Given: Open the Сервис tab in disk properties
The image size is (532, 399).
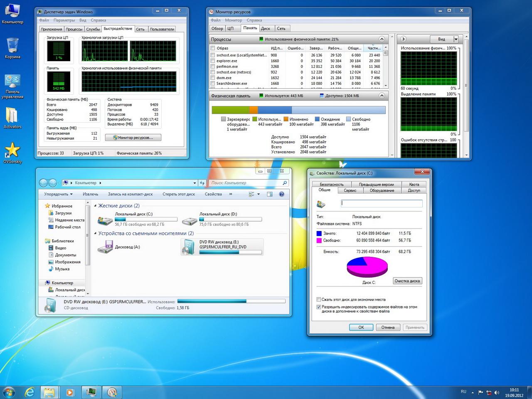Looking at the screenshot, I should click(350, 190).
